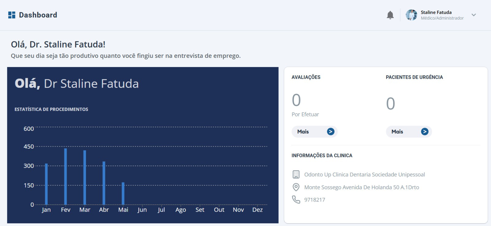This screenshot has width=491, height=226.
Task: Click the Dashboard title text
Action: click(x=38, y=15)
